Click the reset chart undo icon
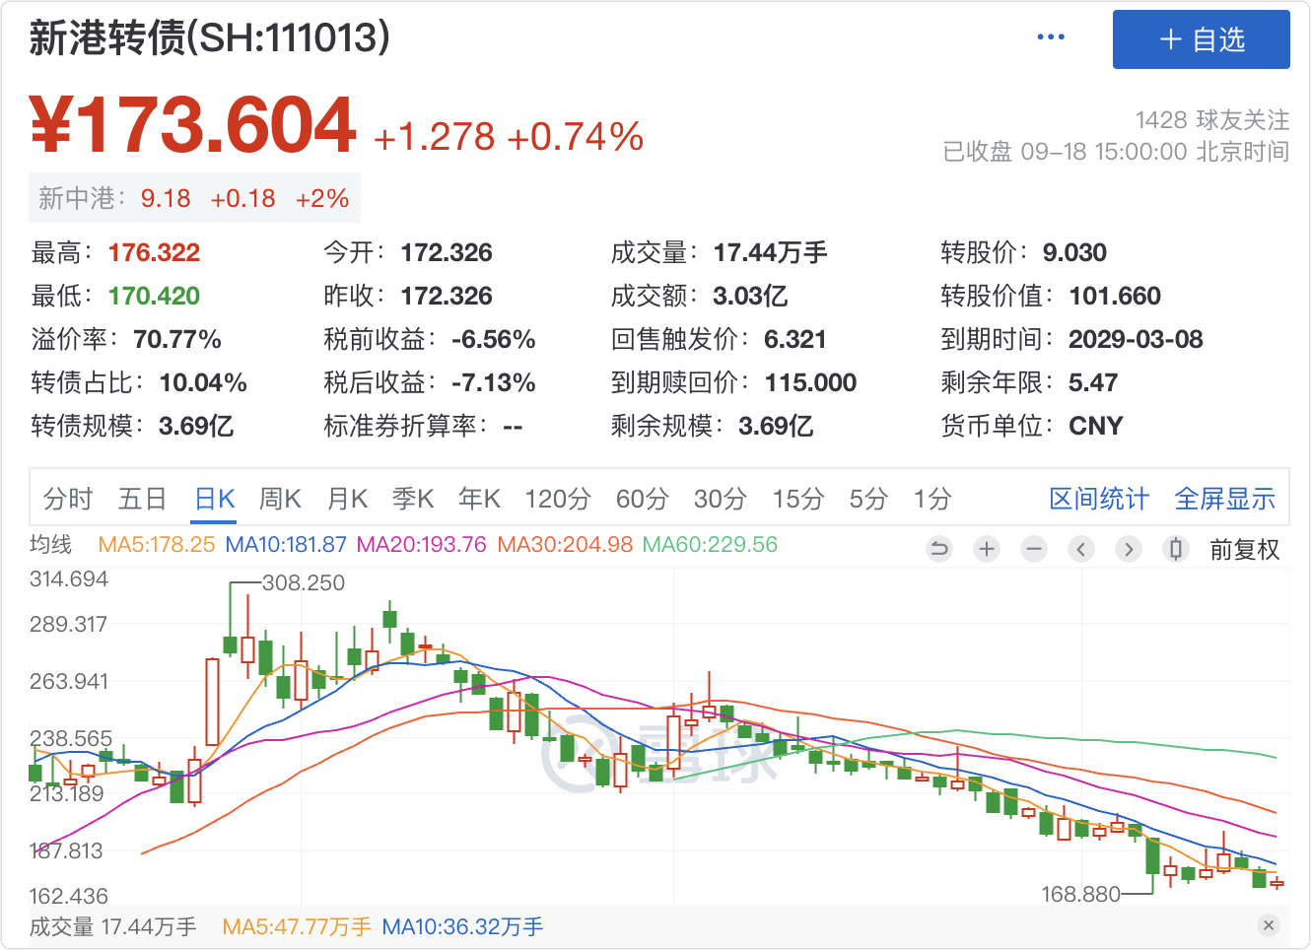 point(939,549)
